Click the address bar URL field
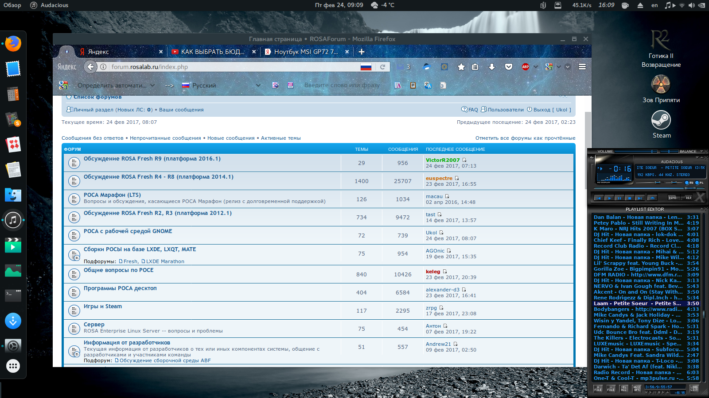This screenshot has height=398, width=709. tap(234, 67)
